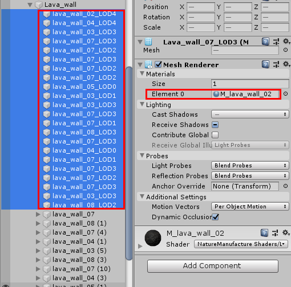Toggle the Receive Shadows checkbox

pyautogui.click(x=215, y=125)
